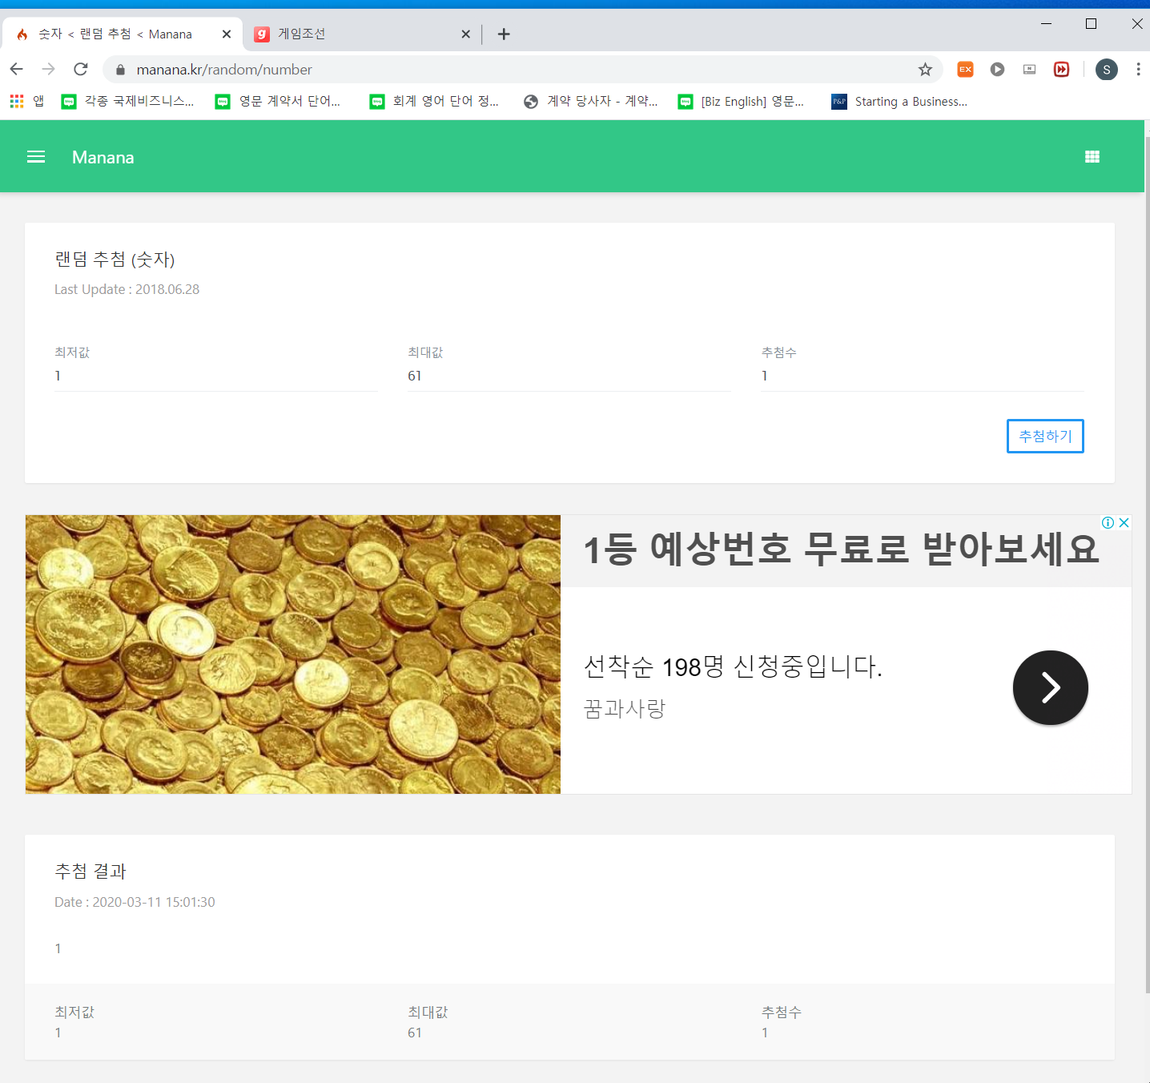Image resolution: width=1150 pixels, height=1083 pixels.
Task: Focus the 최저값 input field
Action: click(216, 376)
